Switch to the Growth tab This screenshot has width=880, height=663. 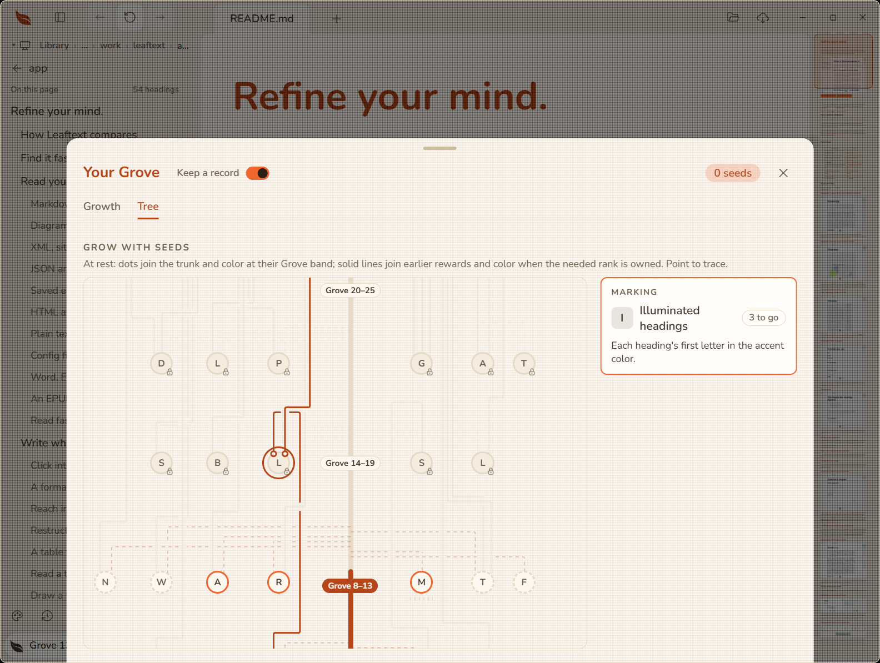[x=102, y=206]
